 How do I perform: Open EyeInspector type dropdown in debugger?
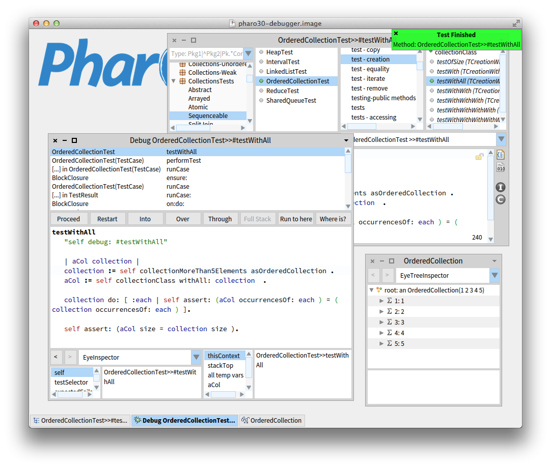tap(196, 358)
